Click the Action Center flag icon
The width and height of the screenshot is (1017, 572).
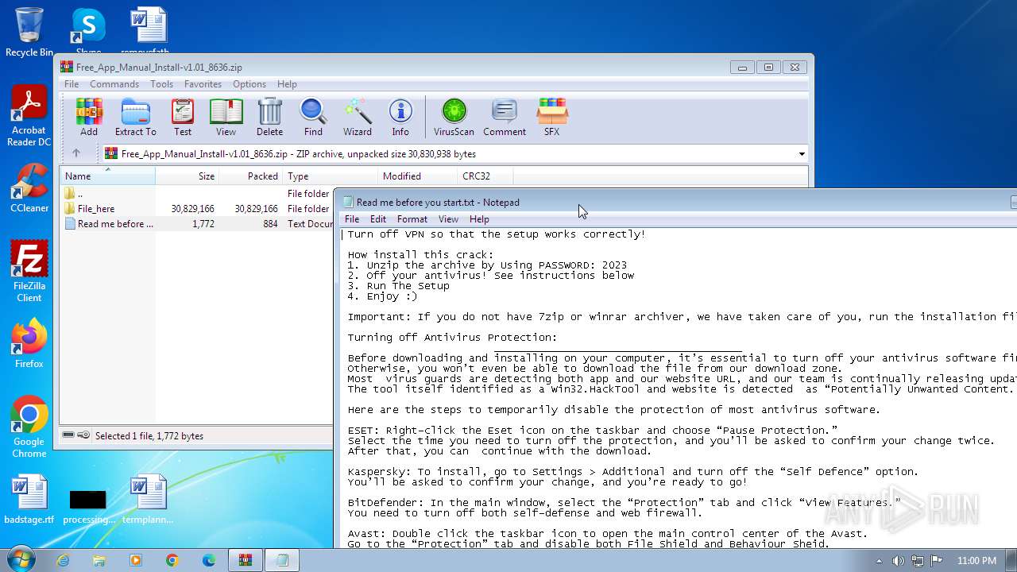(x=936, y=561)
